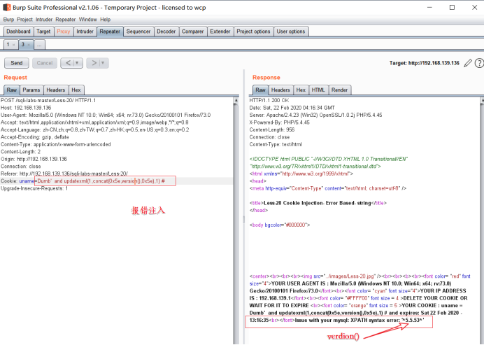The image size is (484, 345).
Task: Close Repeater tab 3
Action: tap(29, 45)
